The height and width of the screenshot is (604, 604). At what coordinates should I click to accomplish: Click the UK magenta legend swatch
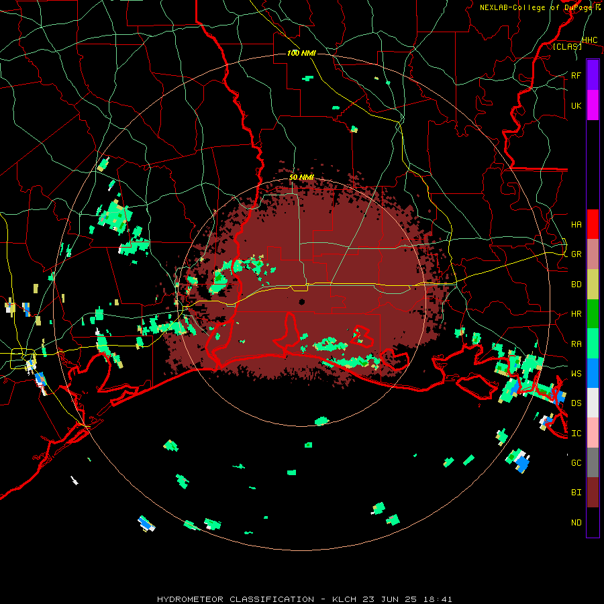pos(593,105)
